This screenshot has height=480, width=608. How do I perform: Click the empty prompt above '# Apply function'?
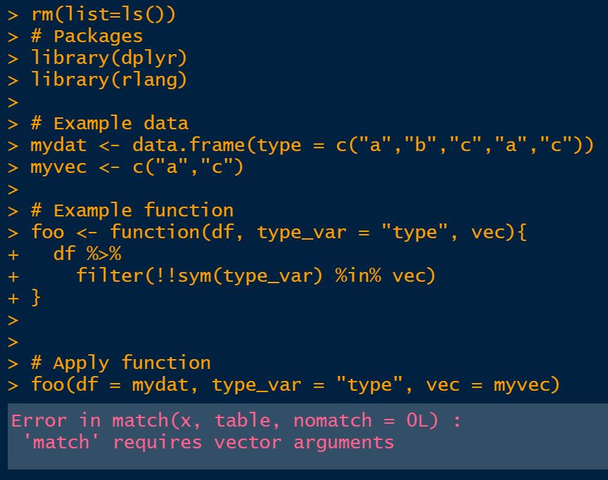pos(14,341)
